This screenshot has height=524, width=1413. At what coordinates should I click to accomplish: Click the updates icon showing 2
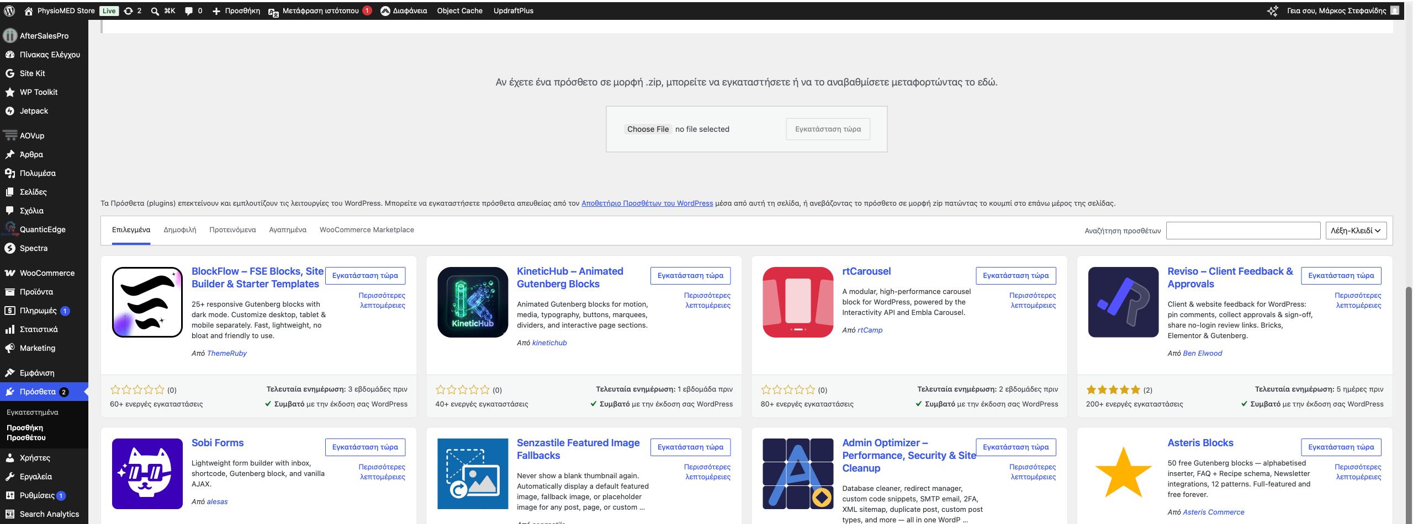(129, 10)
